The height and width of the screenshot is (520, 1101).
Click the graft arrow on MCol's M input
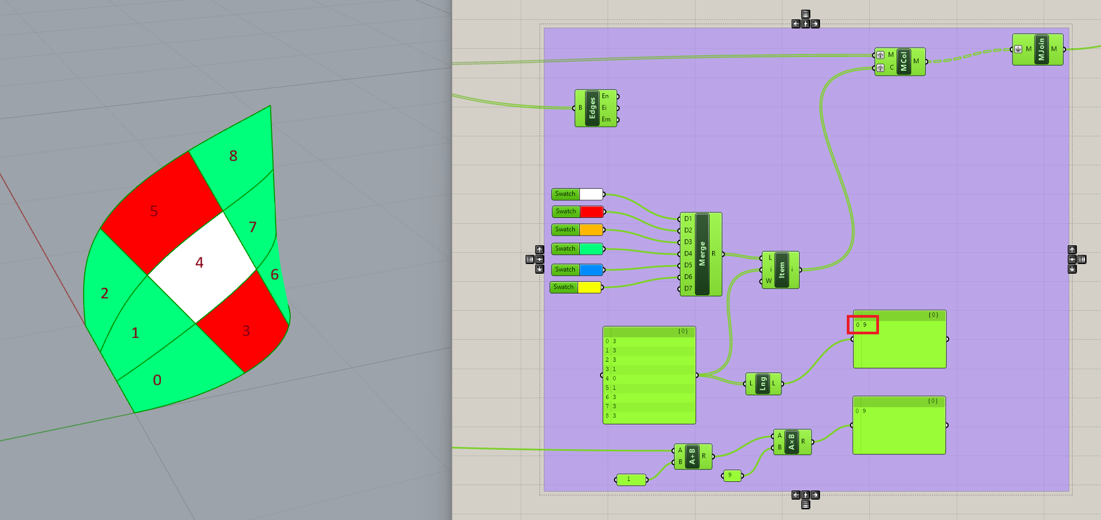tap(881, 55)
